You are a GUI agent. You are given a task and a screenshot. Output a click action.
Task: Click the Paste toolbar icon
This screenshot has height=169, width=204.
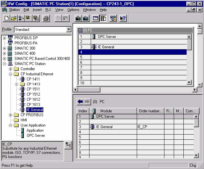pyautogui.click(x=66, y=18)
